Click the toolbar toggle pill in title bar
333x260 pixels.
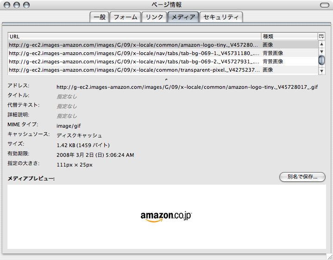click(x=324, y=5)
